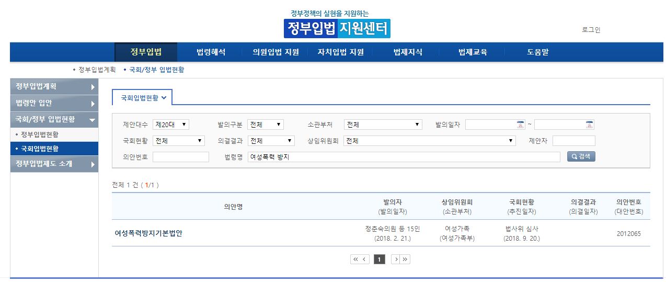Go to previous results page arrow
This screenshot has width=666, height=282.
pos(364,259)
